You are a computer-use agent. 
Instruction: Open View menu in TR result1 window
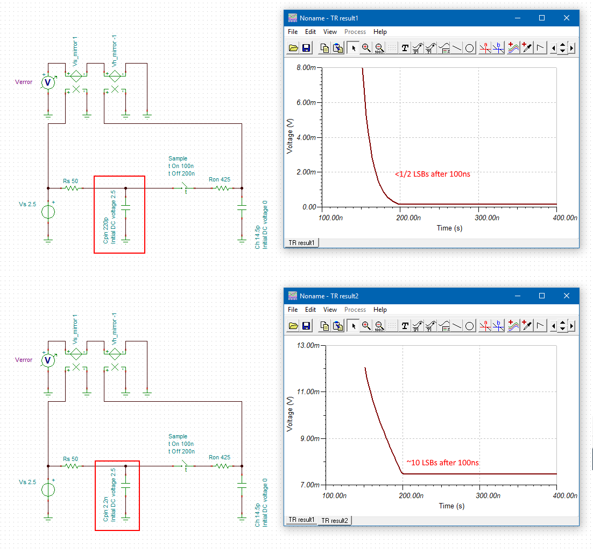click(330, 32)
